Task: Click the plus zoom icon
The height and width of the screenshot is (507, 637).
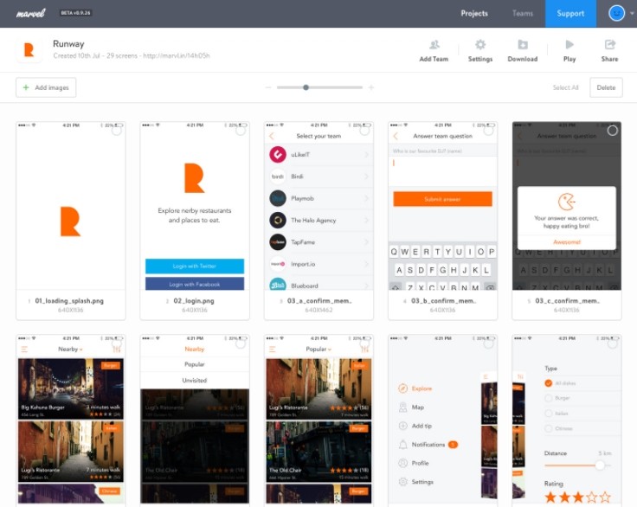Action: coord(371,87)
